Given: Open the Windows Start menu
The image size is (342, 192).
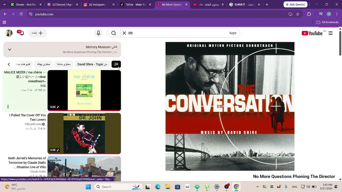Looking at the screenshot, I should coord(88,187).
